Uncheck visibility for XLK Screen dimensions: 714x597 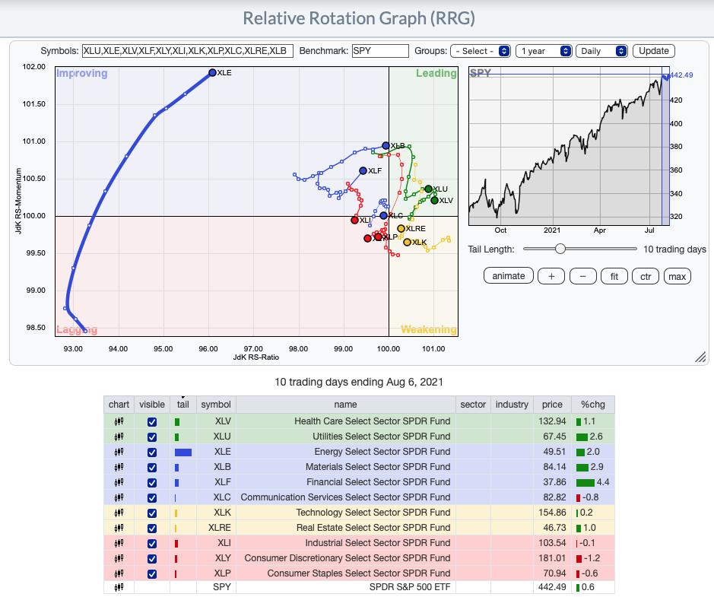coord(152,513)
